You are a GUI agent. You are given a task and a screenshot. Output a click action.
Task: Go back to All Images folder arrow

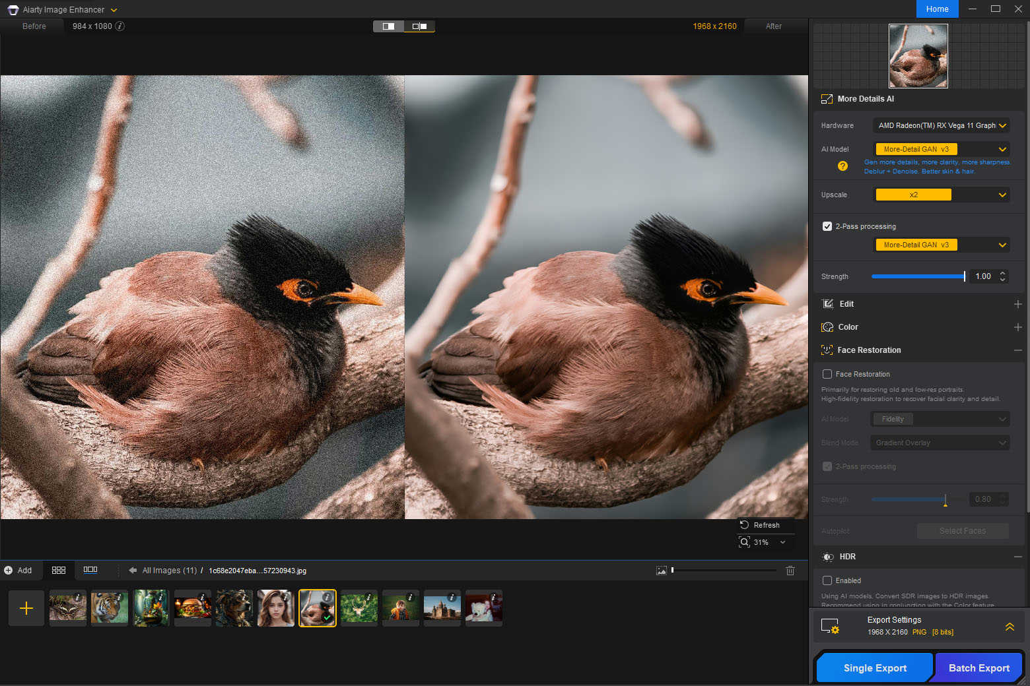(133, 571)
